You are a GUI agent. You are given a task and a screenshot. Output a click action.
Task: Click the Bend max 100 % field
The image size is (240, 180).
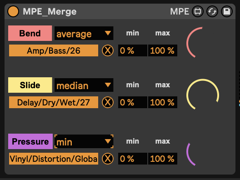point(163,50)
